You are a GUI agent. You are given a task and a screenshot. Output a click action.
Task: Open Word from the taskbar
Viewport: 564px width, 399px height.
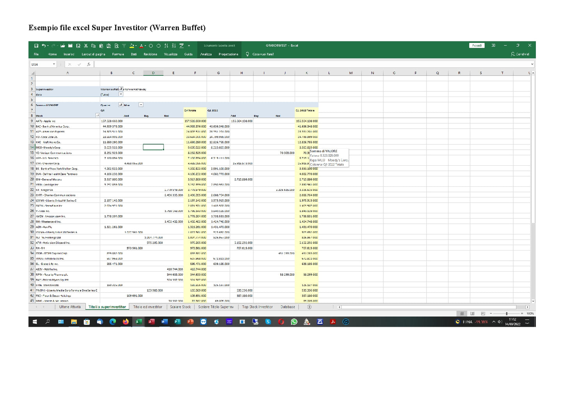click(x=164, y=322)
